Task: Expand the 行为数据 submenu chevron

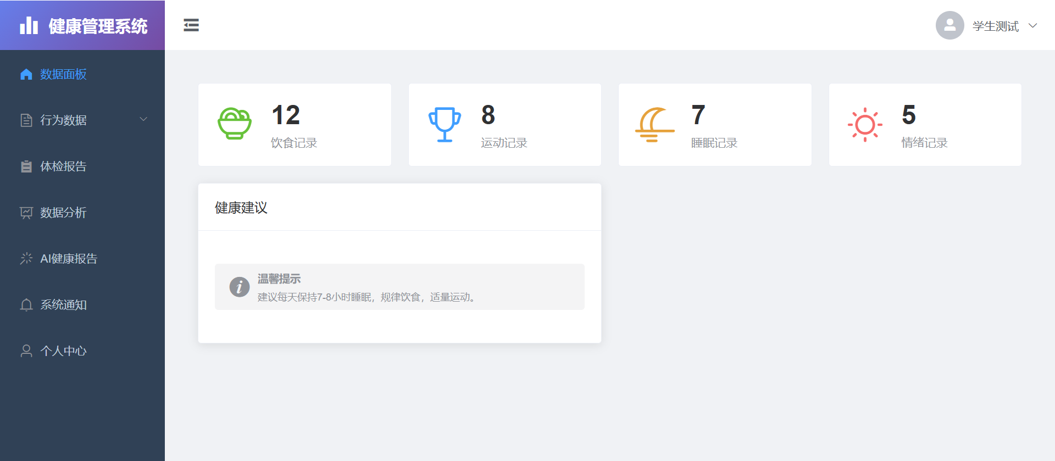Action: pyautogui.click(x=143, y=119)
